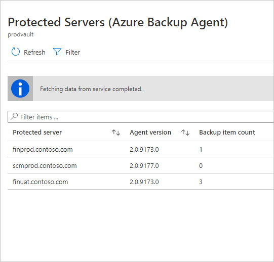Viewport: 274px width, 262px height.
Task: Click the magnifier icon in filter box
Action: (x=14, y=116)
